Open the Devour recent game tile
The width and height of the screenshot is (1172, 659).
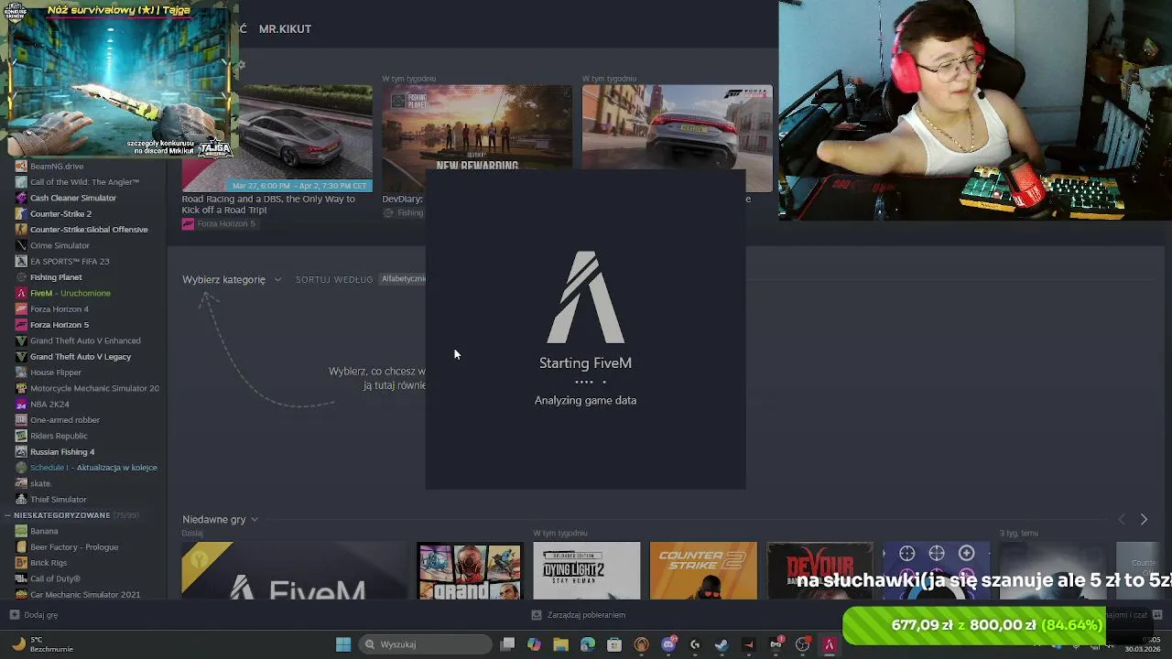(820, 571)
